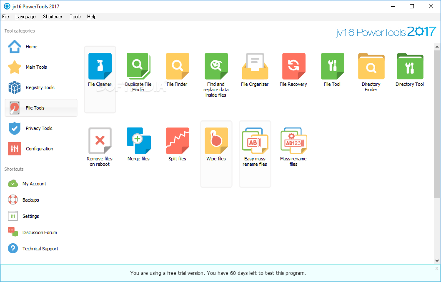Open the Language menu
The image size is (441, 282).
pyautogui.click(x=25, y=17)
